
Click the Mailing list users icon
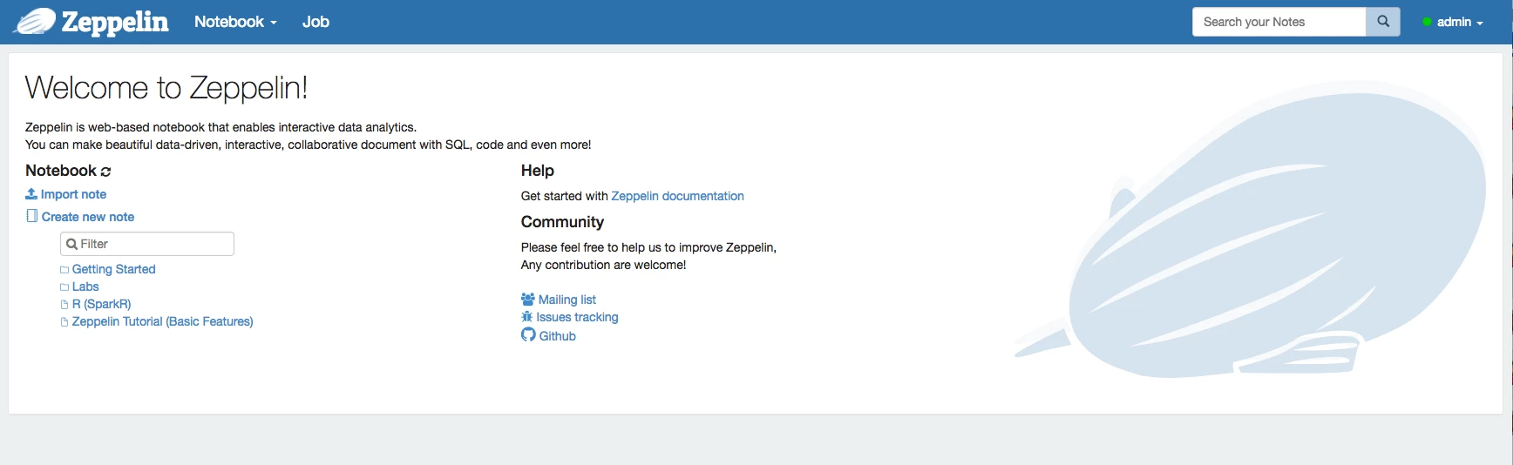pos(528,299)
